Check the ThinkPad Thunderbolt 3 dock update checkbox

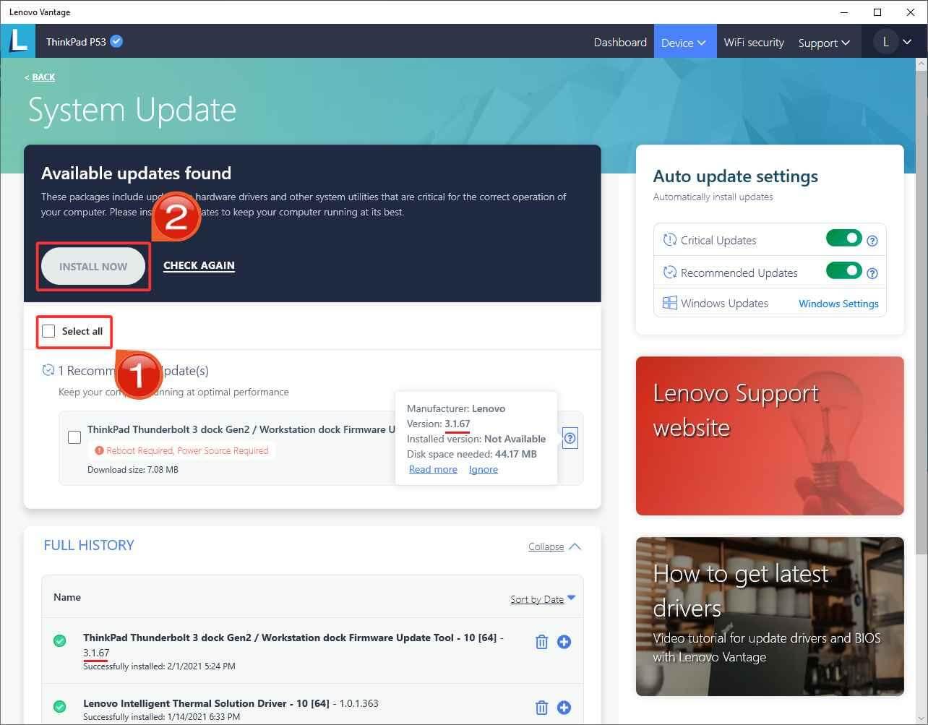click(x=74, y=437)
